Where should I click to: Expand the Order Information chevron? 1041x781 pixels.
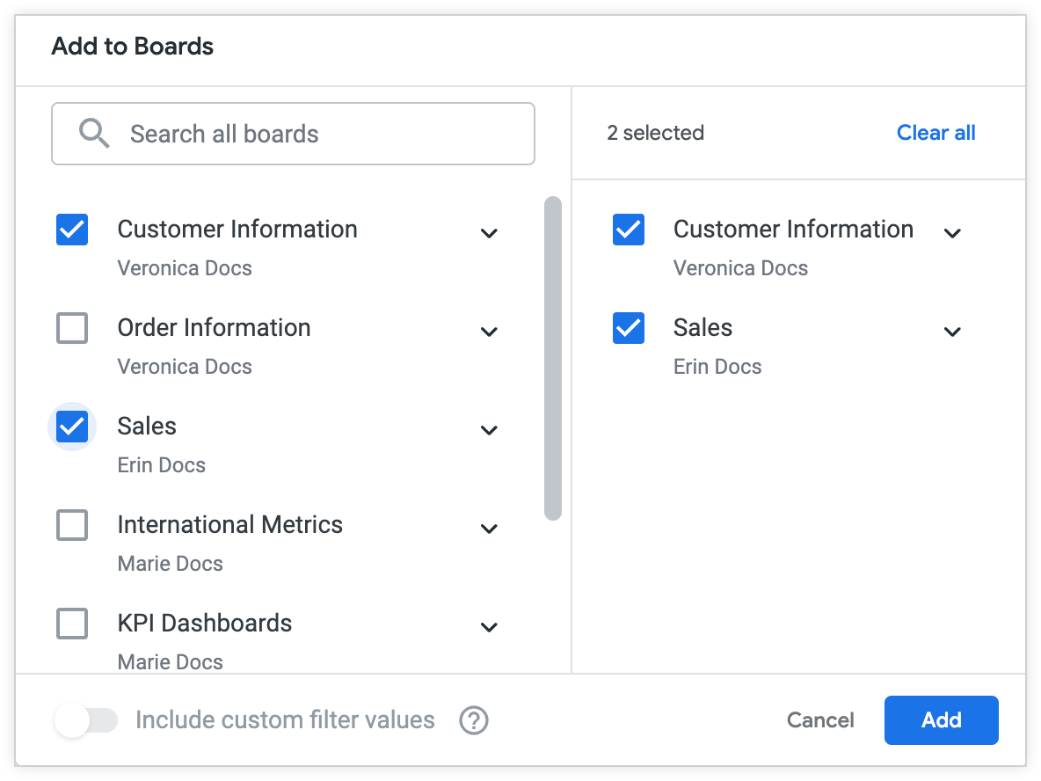490,332
